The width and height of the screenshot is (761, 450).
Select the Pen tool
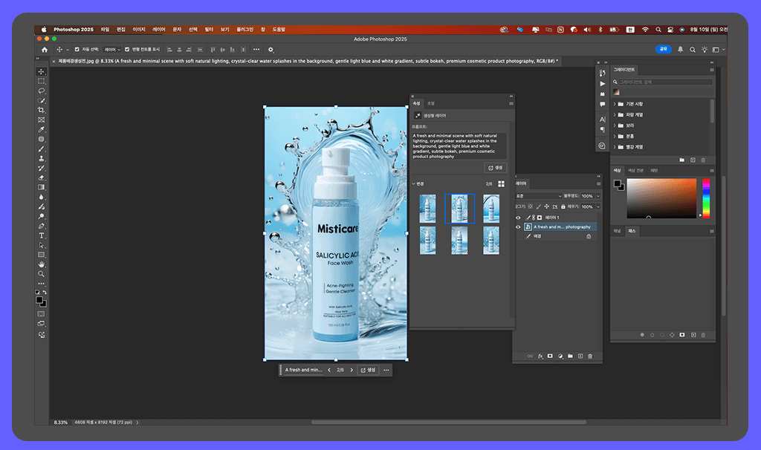point(42,226)
